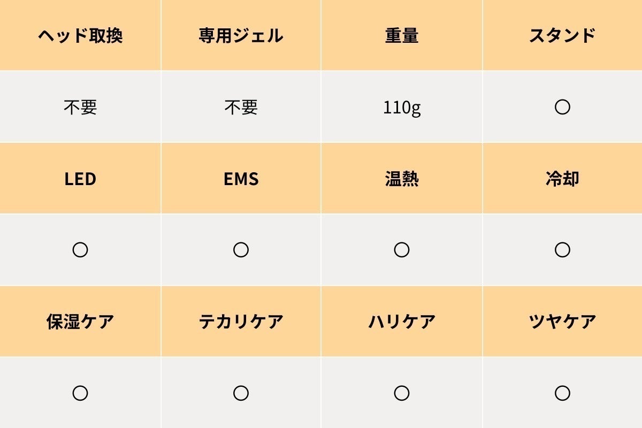642x428 pixels.
Task: Click the circle mark under スタンド
Action: 562,108
